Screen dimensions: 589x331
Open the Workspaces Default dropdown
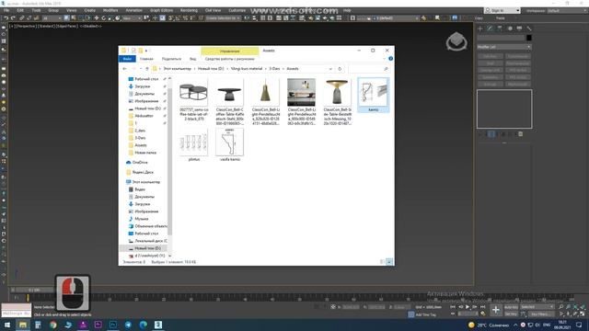pos(567,11)
